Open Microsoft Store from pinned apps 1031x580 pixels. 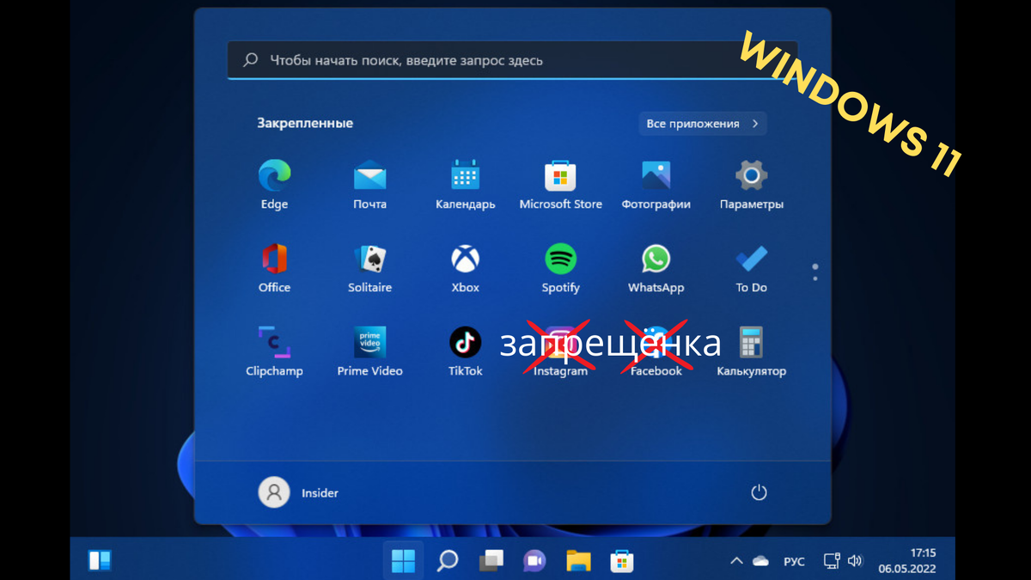click(x=560, y=184)
